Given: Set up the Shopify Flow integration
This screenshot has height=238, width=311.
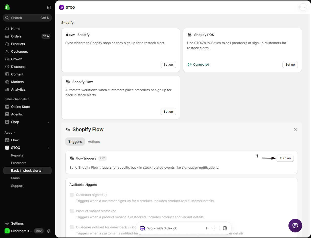Looking at the screenshot, I should pos(168,112).
